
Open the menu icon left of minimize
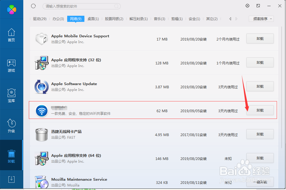point(258,6)
